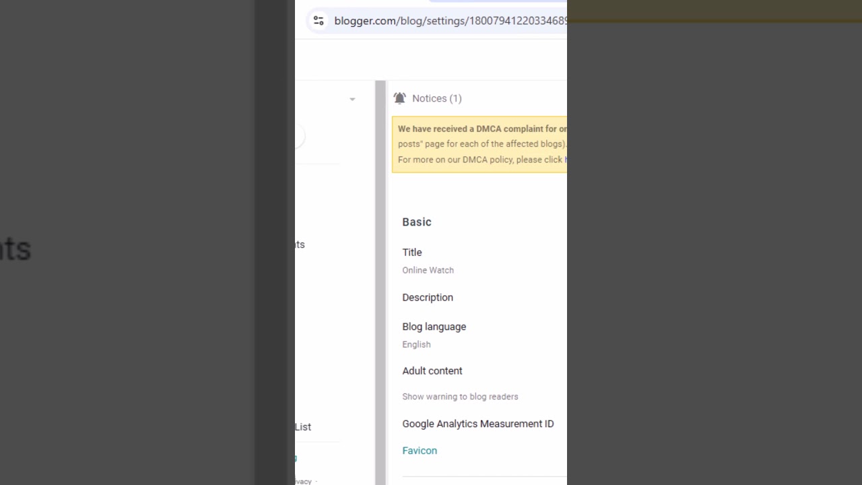Image resolution: width=862 pixels, height=485 pixels.
Task: Open the "Notices (1)" section
Action: (436, 98)
